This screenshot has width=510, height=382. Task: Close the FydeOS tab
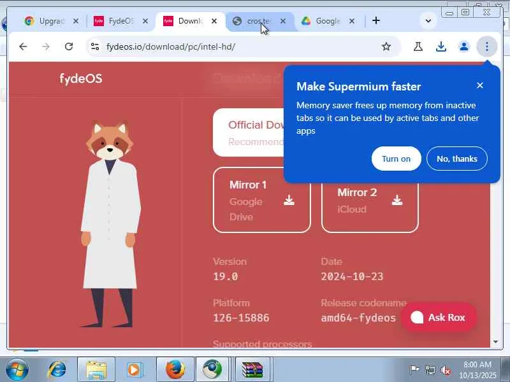pos(145,21)
